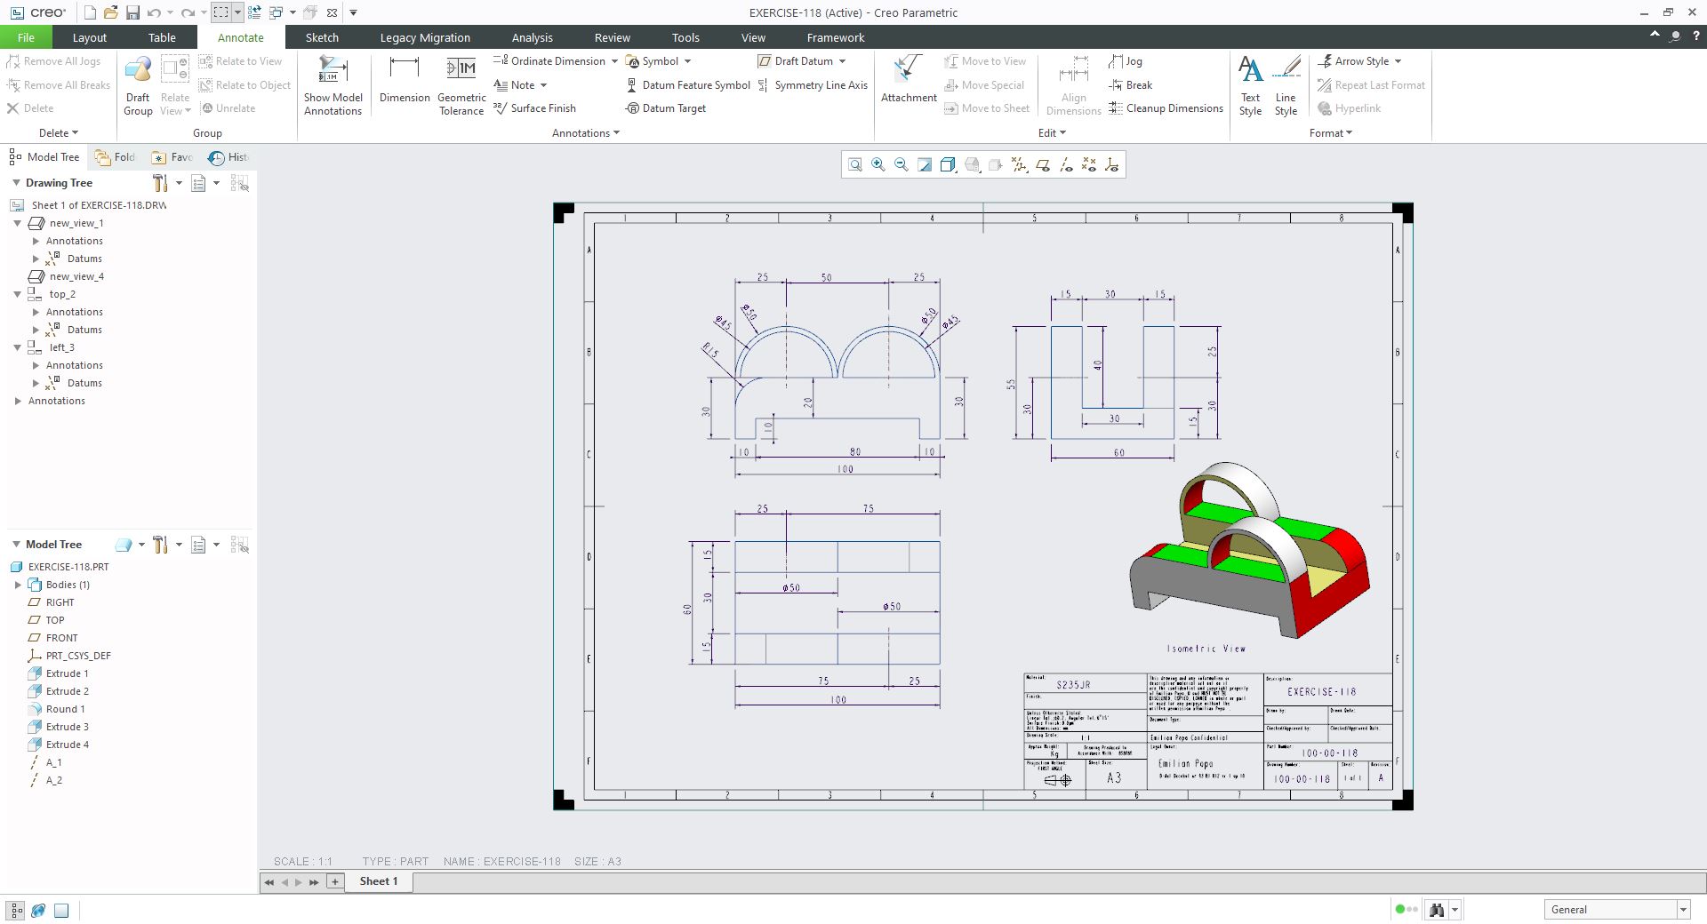The width and height of the screenshot is (1707, 924).
Task: Select new_view_4 in the Drawing Tree
Action: pos(67,276)
